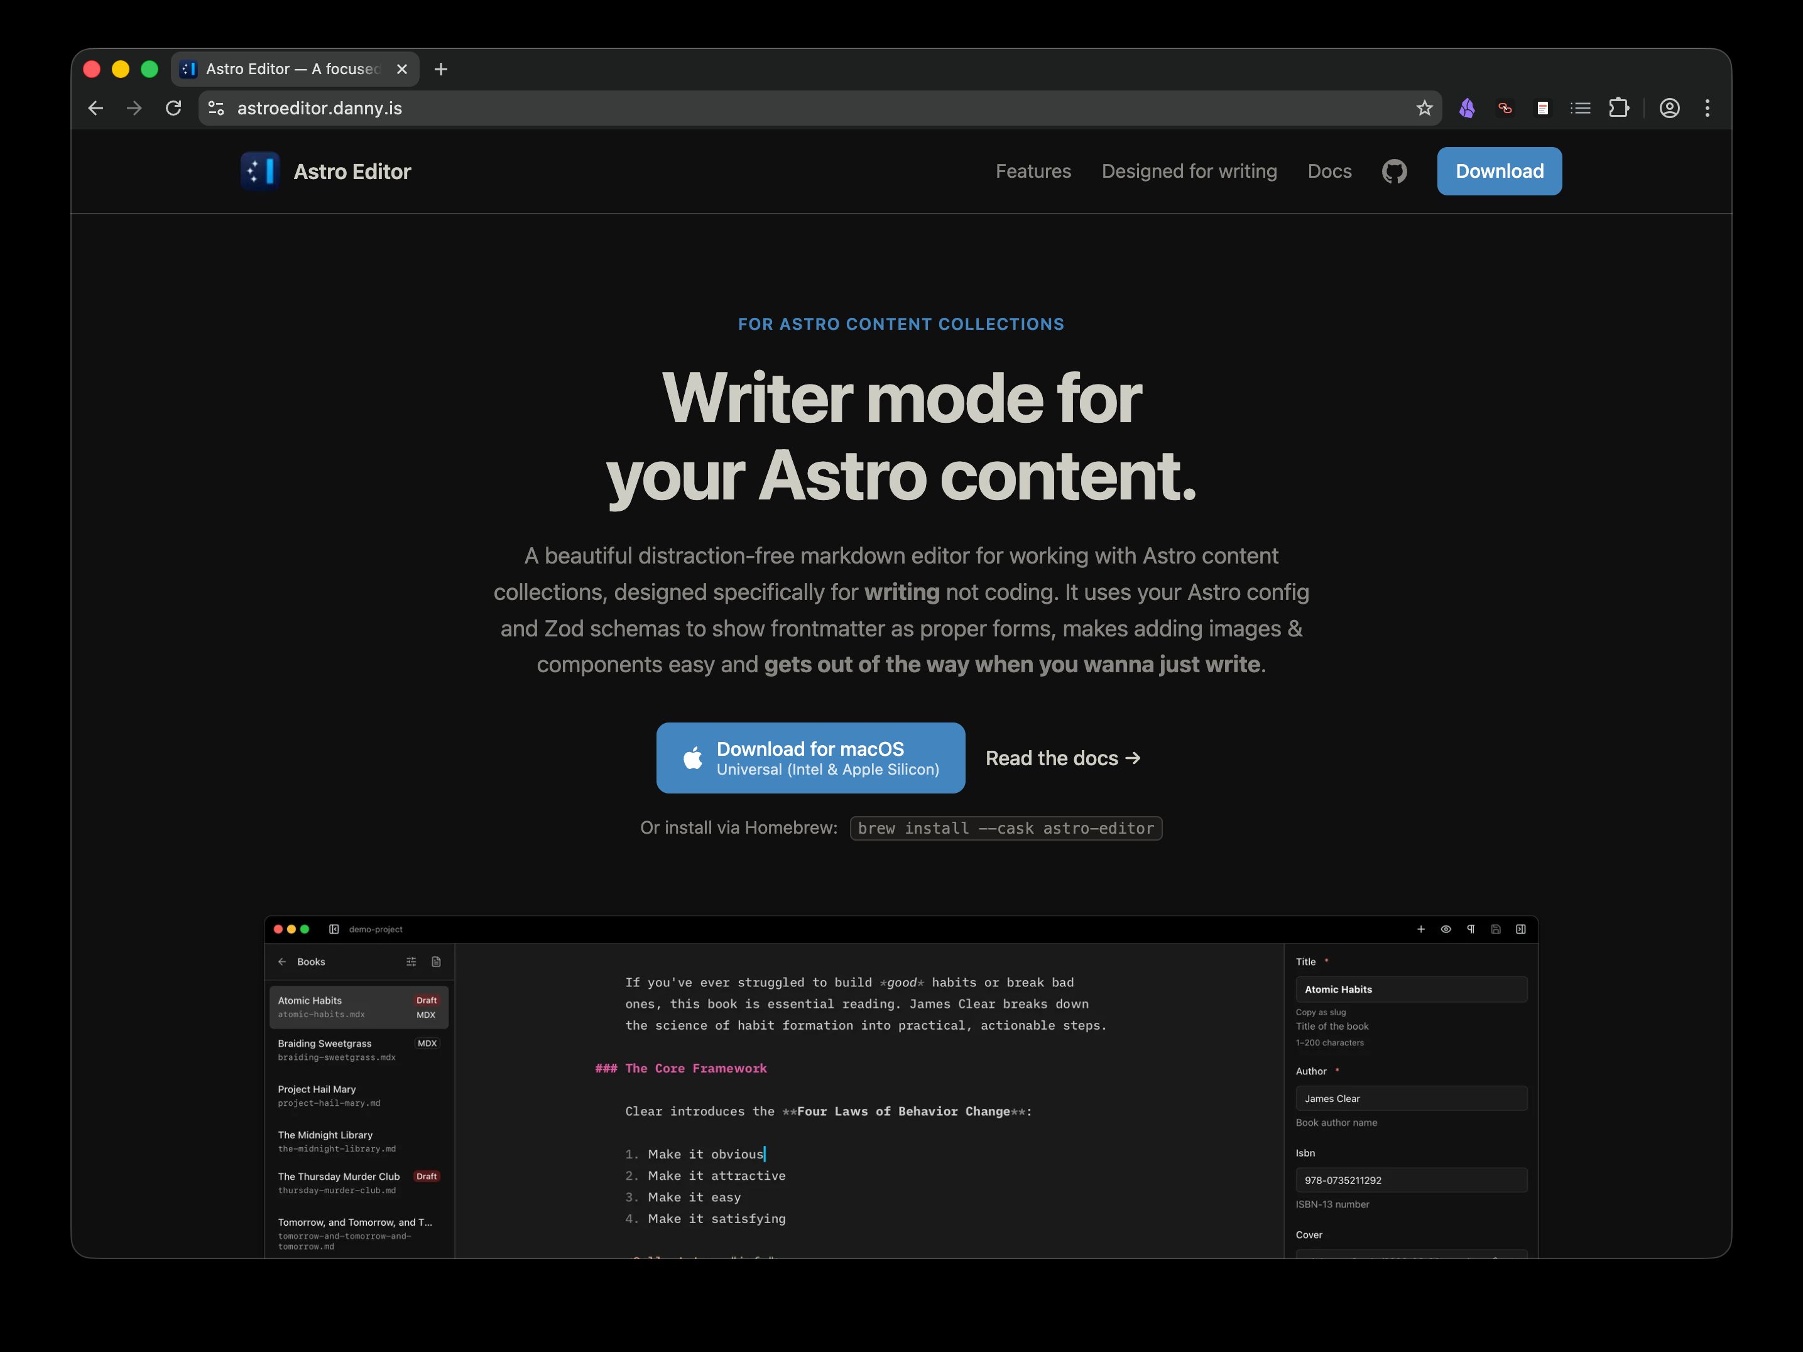The height and width of the screenshot is (1352, 1803).
Task: Click the Author field James Clear
Action: tap(1412, 1099)
